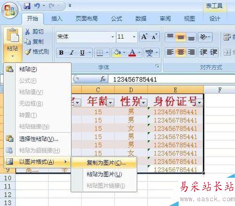
Task: Apply yellow fill color bucket
Action: tap(117, 53)
